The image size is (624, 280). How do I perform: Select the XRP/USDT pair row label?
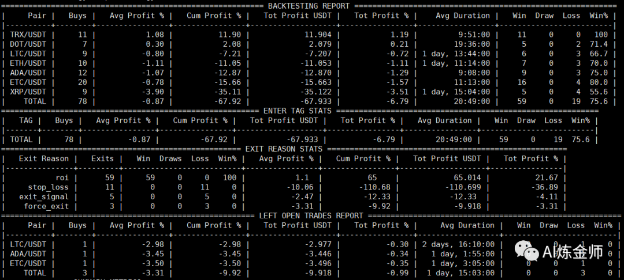pyautogui.click(x=28, y=92)
